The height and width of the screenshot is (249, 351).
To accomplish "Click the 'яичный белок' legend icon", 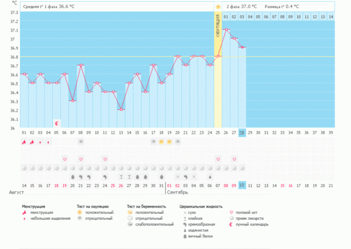I will point(183,236).
